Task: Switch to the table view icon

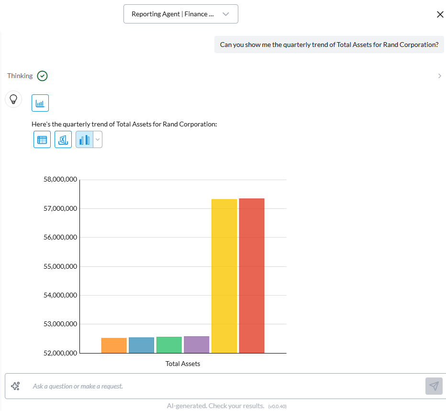Action: [x=42, y=139]
